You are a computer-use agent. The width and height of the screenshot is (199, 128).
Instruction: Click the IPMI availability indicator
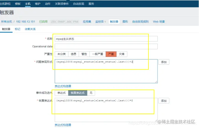click(x=76, y=22)
